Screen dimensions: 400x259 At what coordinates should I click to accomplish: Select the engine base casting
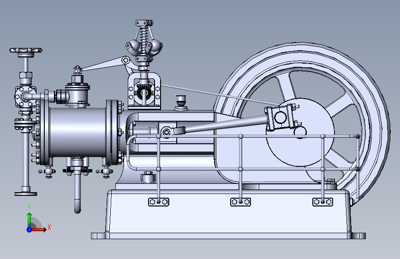pyautogui.click(x=228, y=214)
